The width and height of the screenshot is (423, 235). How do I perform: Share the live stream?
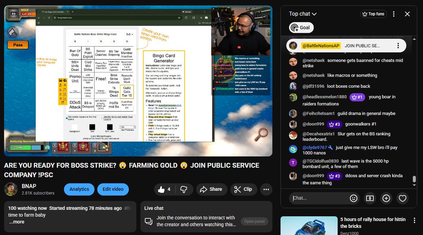pyautogui.click(x=211, y=189)
